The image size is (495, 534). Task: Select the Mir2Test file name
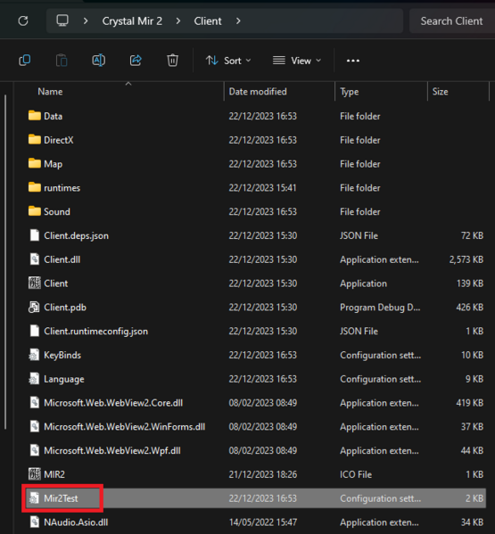pyautogui.click(x=61, y=498)
